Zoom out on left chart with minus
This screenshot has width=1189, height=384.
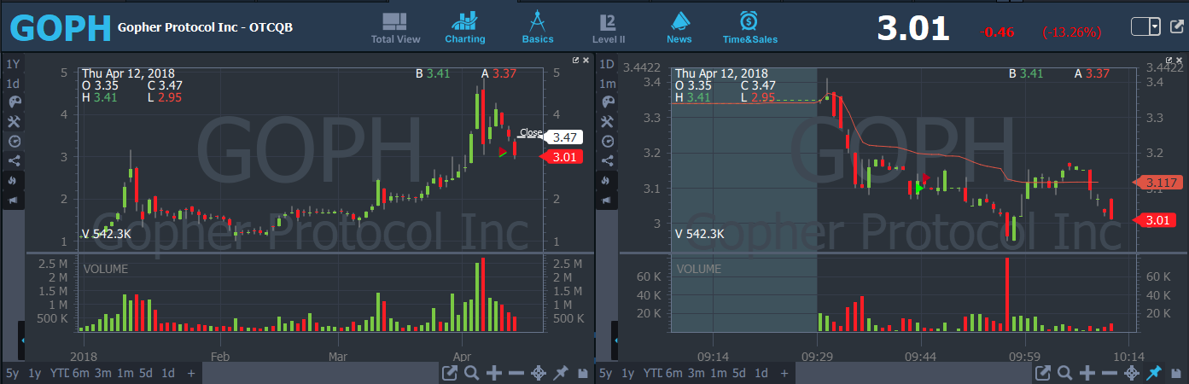516,373
